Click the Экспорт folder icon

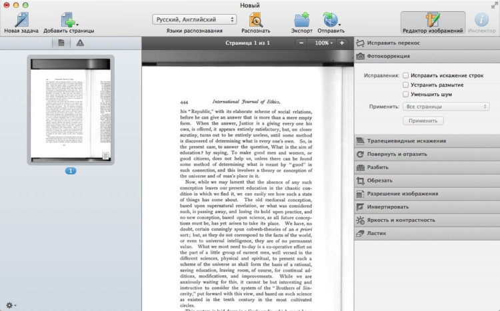301,20
